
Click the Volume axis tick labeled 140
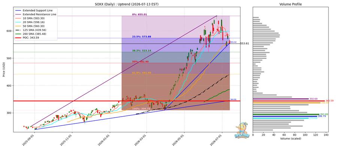tap(326, 135)
